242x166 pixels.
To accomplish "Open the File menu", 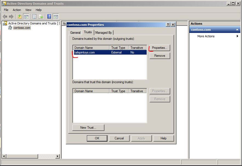I will [6, 10].
